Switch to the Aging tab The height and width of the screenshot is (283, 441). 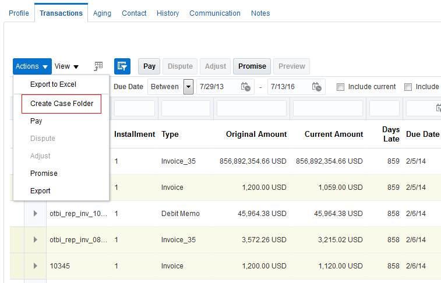tap(102, 13)
